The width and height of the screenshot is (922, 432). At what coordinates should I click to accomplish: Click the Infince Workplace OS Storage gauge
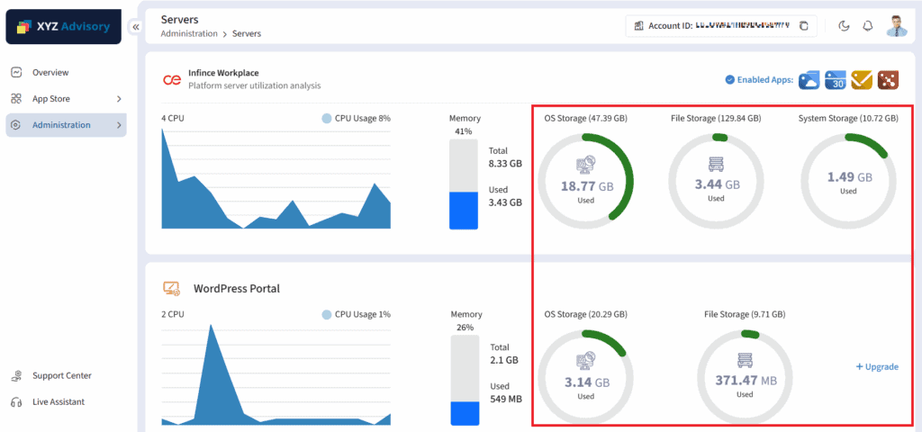click(586, 181)
